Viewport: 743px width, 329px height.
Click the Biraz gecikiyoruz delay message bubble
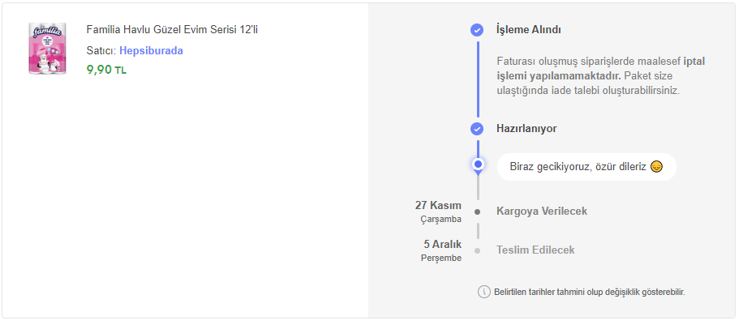pyautogui.click(x=586, y=167)
